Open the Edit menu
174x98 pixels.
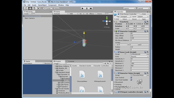point(29,5)
